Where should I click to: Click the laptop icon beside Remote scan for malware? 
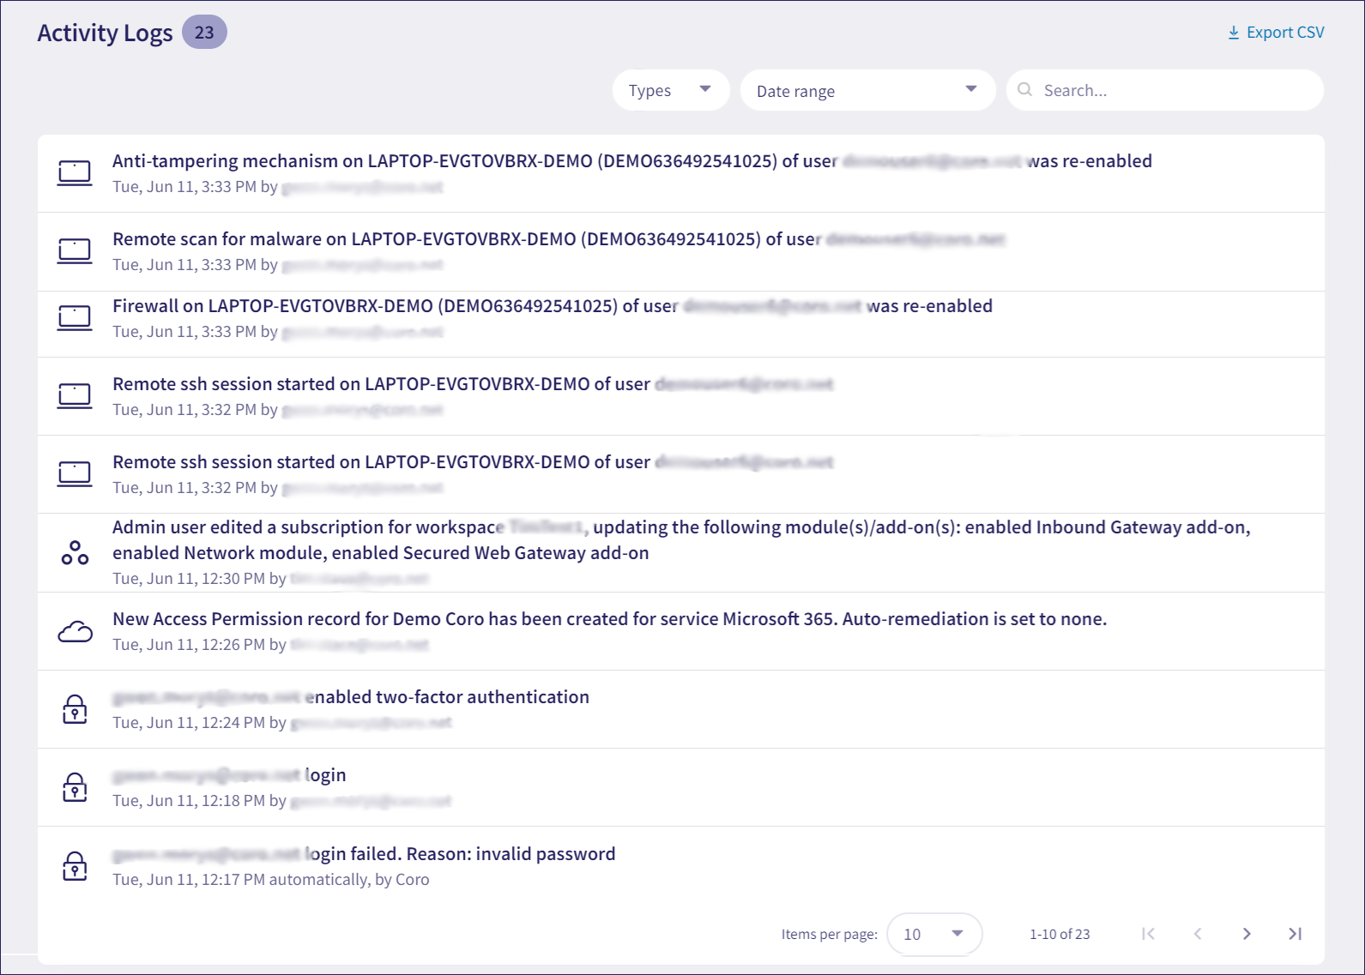[x=75, y=251]
